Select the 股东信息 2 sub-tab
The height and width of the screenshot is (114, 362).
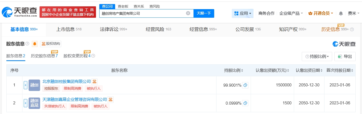16,56
